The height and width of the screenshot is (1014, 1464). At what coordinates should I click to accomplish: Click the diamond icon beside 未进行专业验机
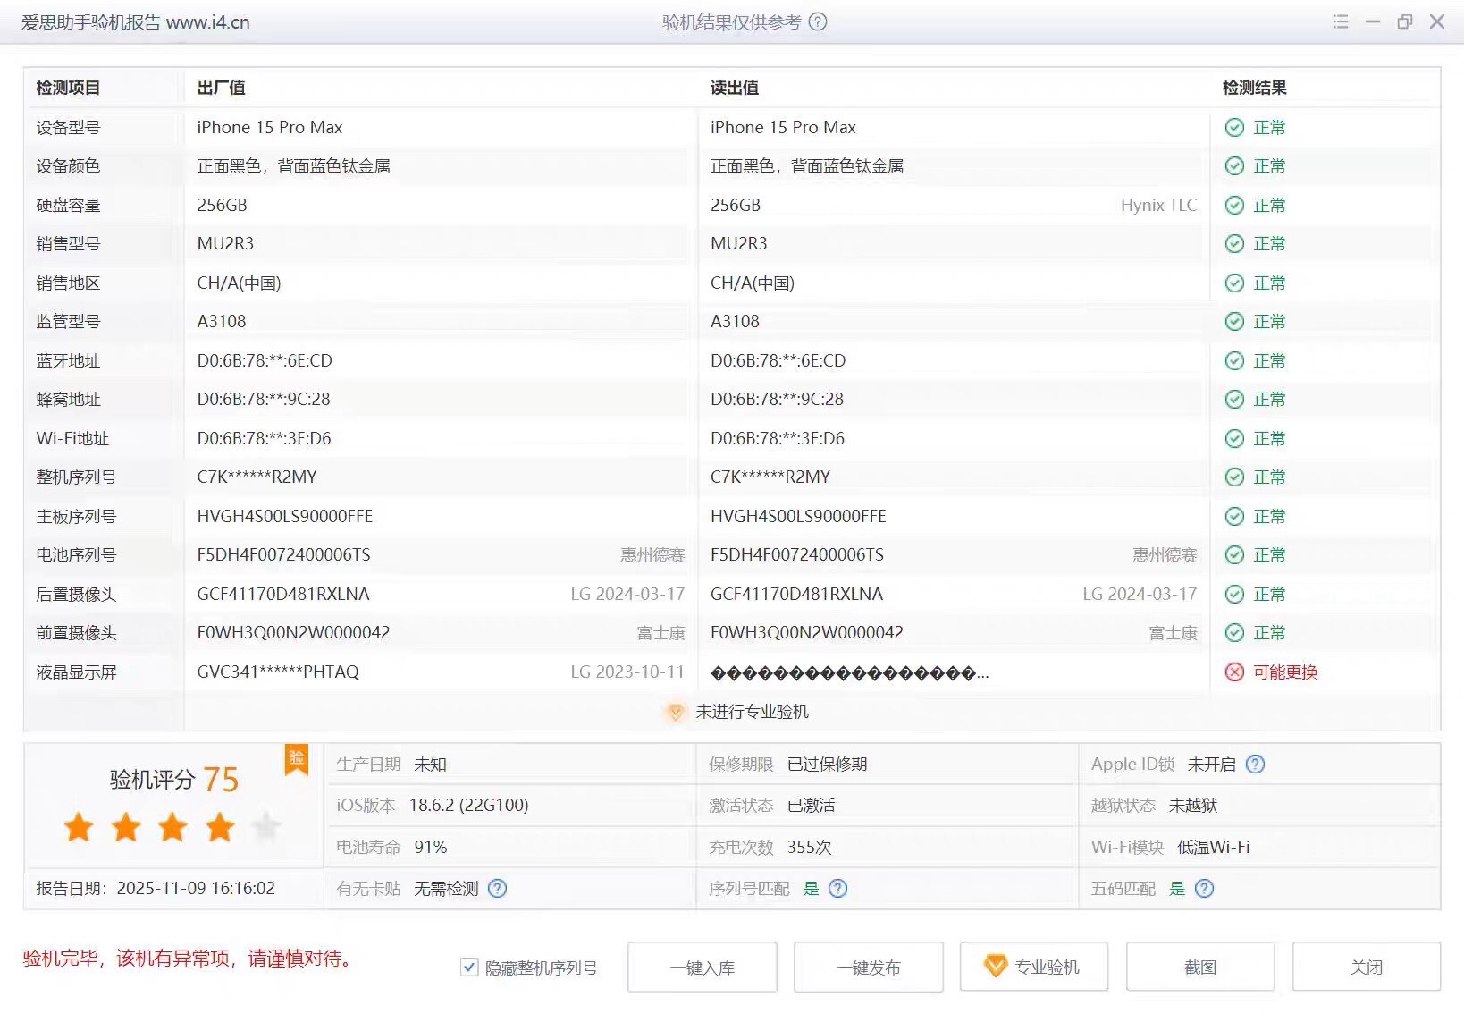click(x=676, y=713)
